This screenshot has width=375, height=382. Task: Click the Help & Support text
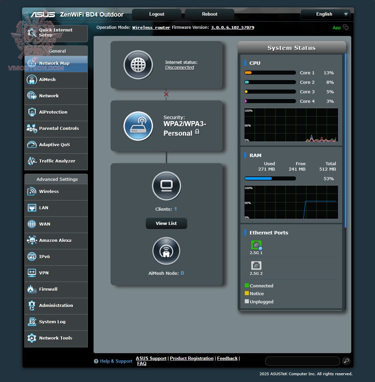point(116,361)
